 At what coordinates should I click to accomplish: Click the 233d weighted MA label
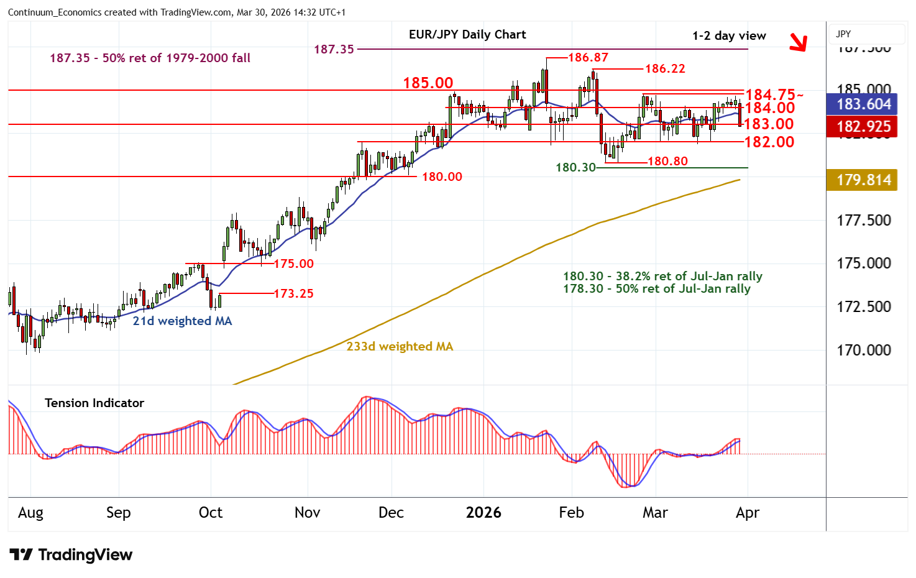click(400, 347)
